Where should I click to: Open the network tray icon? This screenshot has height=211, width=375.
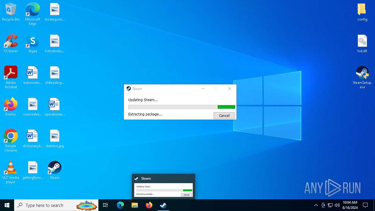pyautogui.click(x=330, y=205)
